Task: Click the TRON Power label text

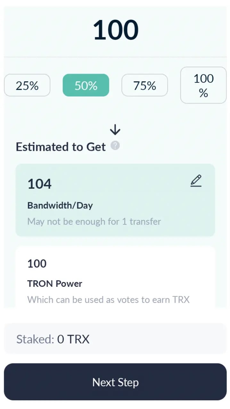Action: tap(55, 284)
